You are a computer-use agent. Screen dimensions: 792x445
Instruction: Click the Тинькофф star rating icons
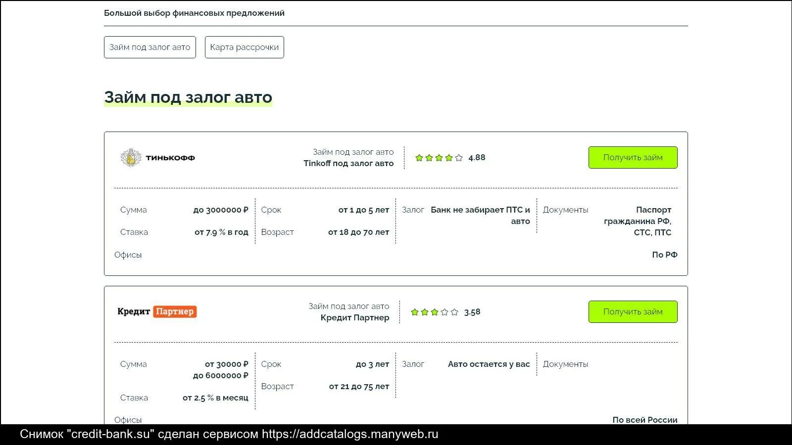coord(439,158)
